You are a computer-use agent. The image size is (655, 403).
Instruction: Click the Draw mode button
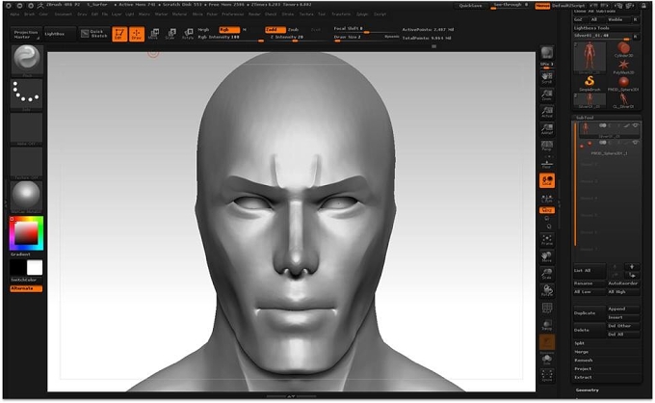coord(137,35)
